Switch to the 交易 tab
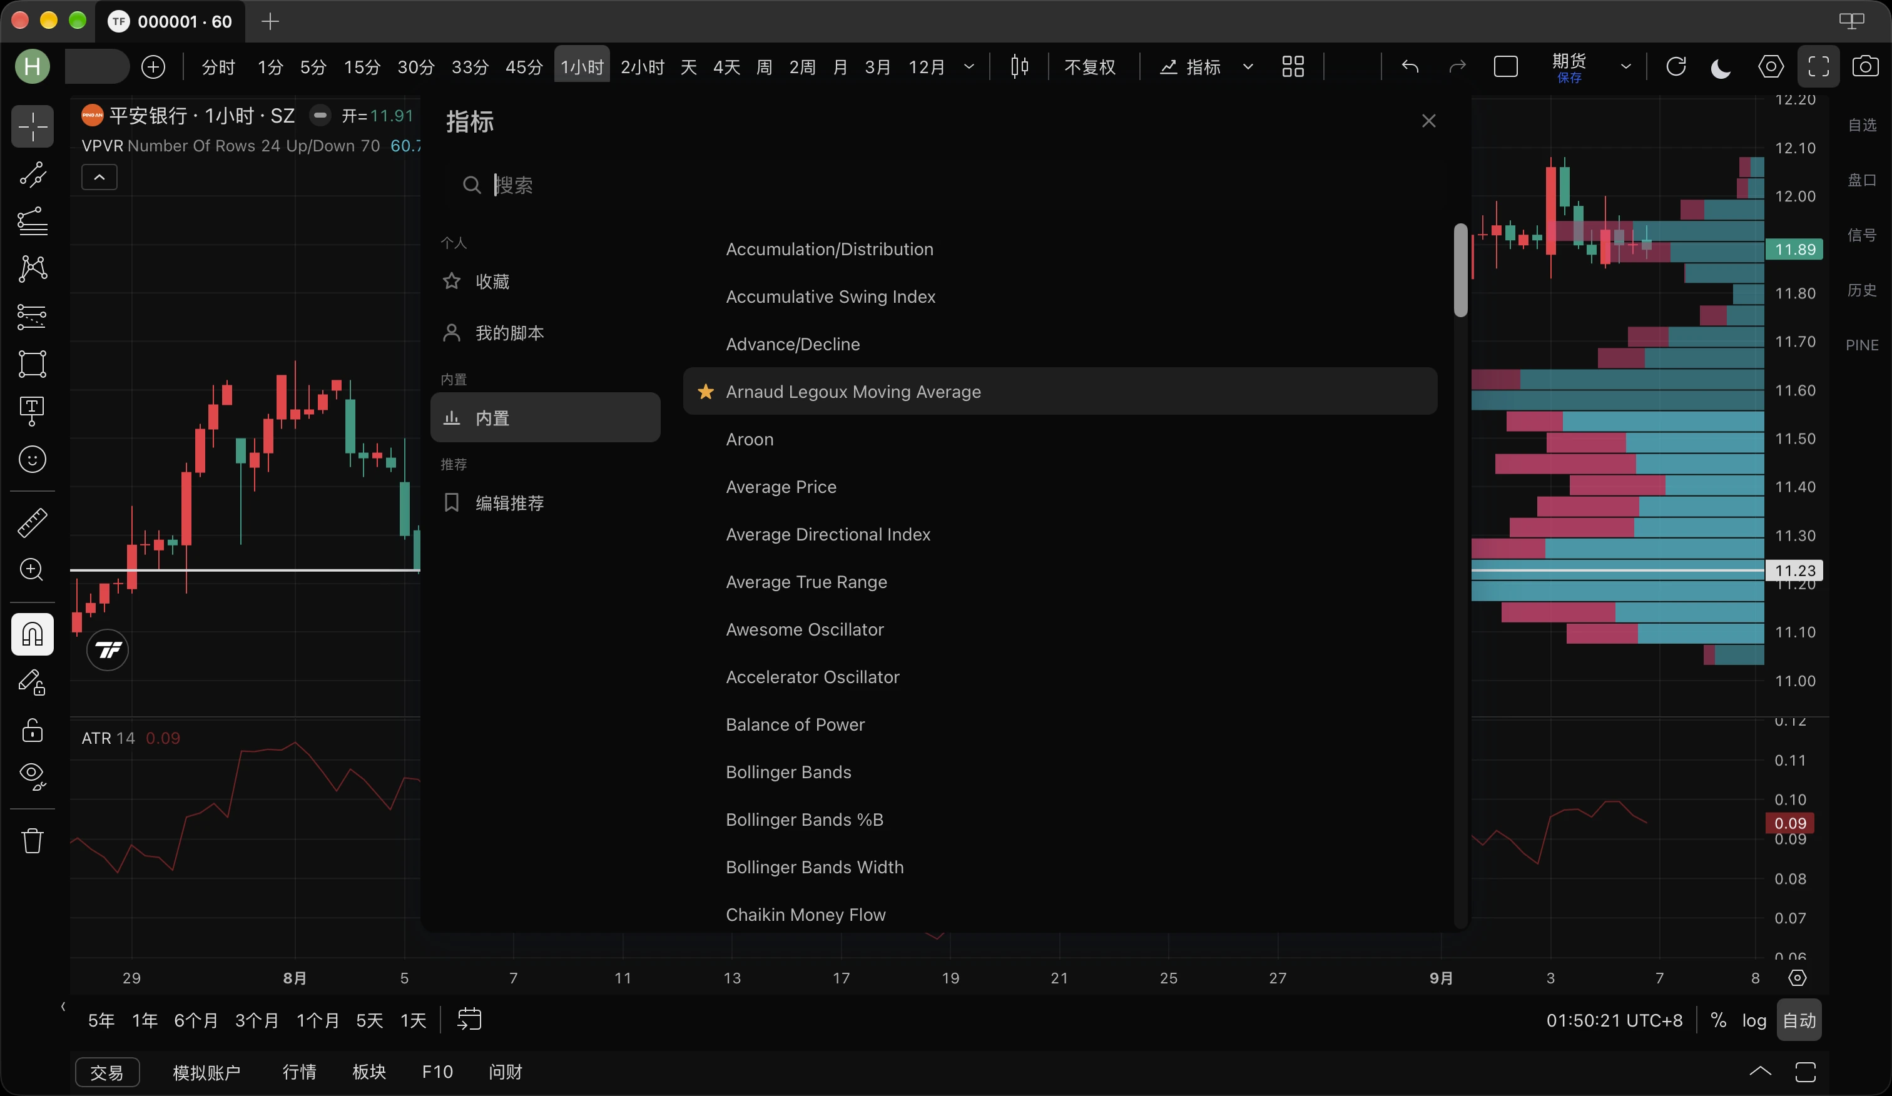1892x1096 pixels. tap(108, 1072)
